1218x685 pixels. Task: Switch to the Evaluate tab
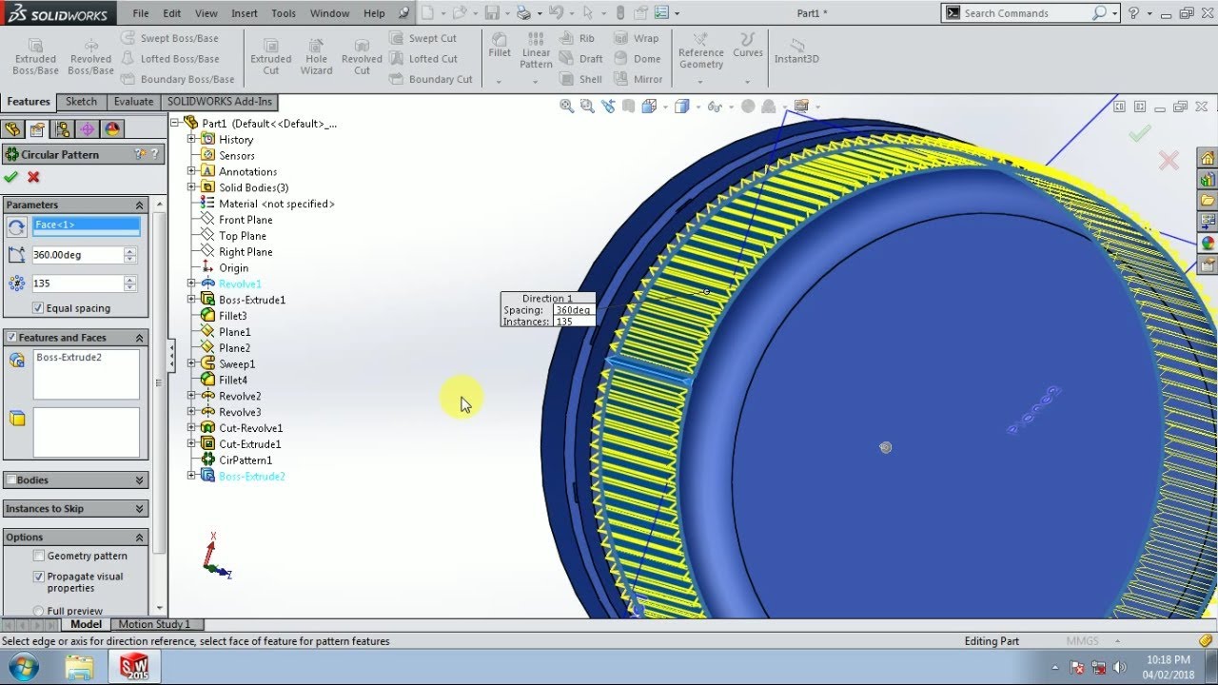click(x=133, y=102)
